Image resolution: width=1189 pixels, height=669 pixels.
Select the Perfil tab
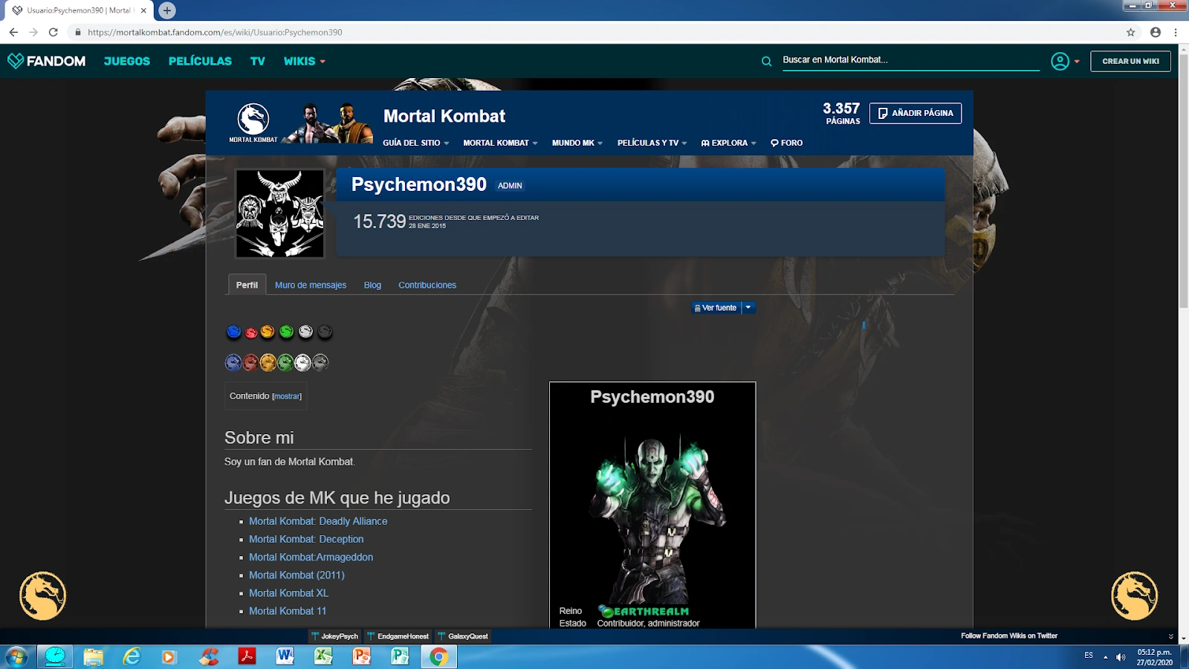pyautogui.click(x=247, y=285)
